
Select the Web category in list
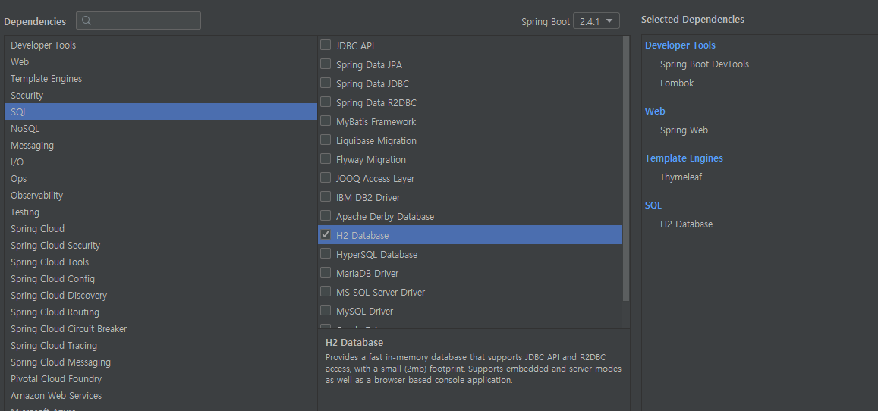point(161,61)
